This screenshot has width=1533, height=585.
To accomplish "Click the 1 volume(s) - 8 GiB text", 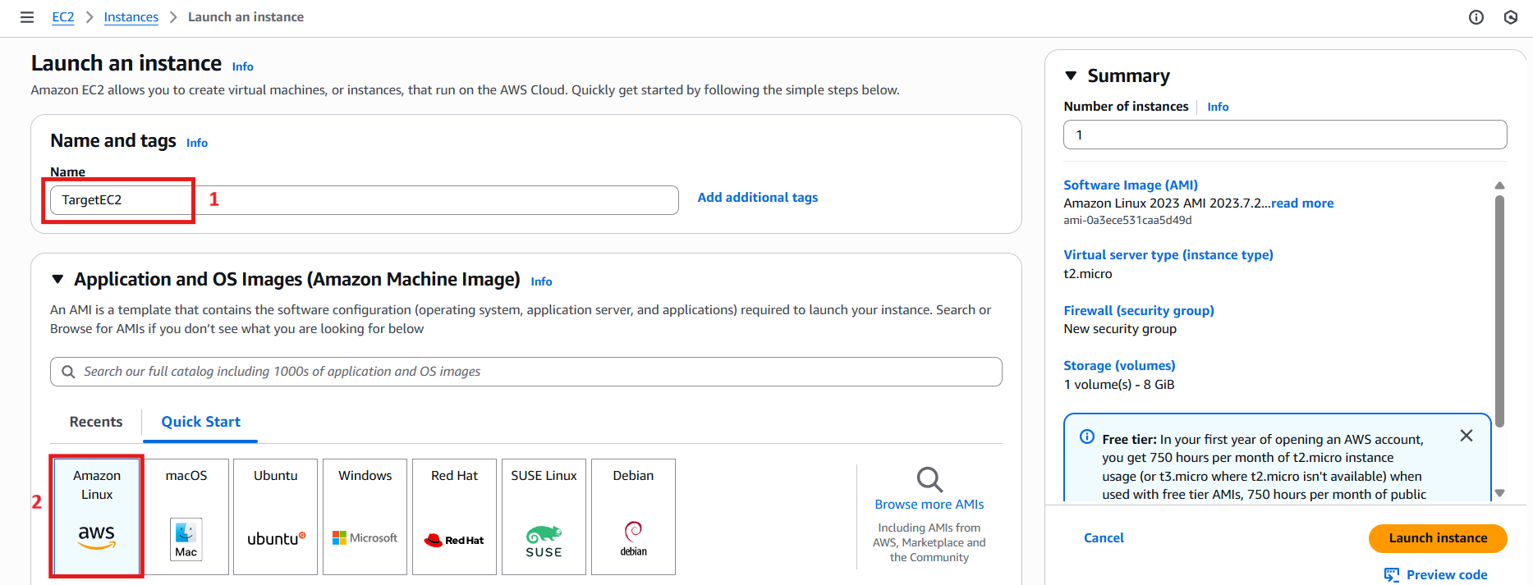I will 1119,385.
